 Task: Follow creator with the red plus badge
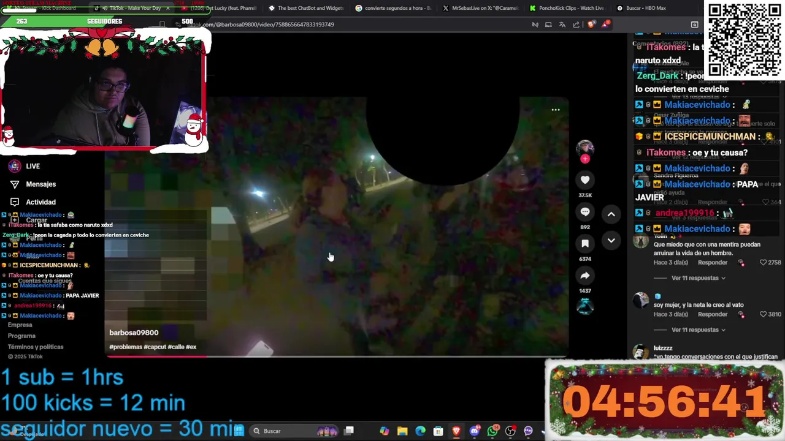pos(585,159)
